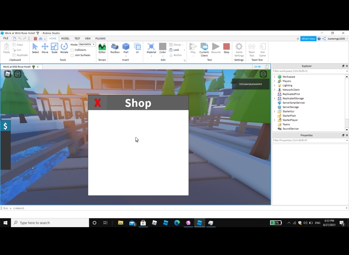This screenshot has height=255, width=349.
Task: Switch to the MODEL ribbon tab
Action: (x=65, y=38)
